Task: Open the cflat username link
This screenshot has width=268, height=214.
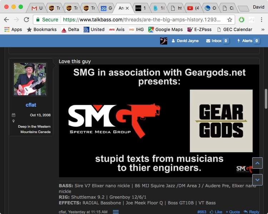Action: click(31, 105)
